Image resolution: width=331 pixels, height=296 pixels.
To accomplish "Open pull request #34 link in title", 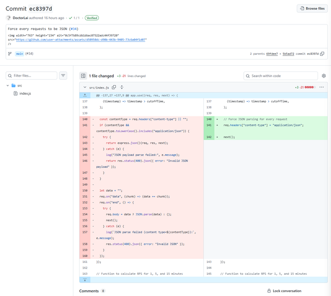I will (x=73, y=29).
